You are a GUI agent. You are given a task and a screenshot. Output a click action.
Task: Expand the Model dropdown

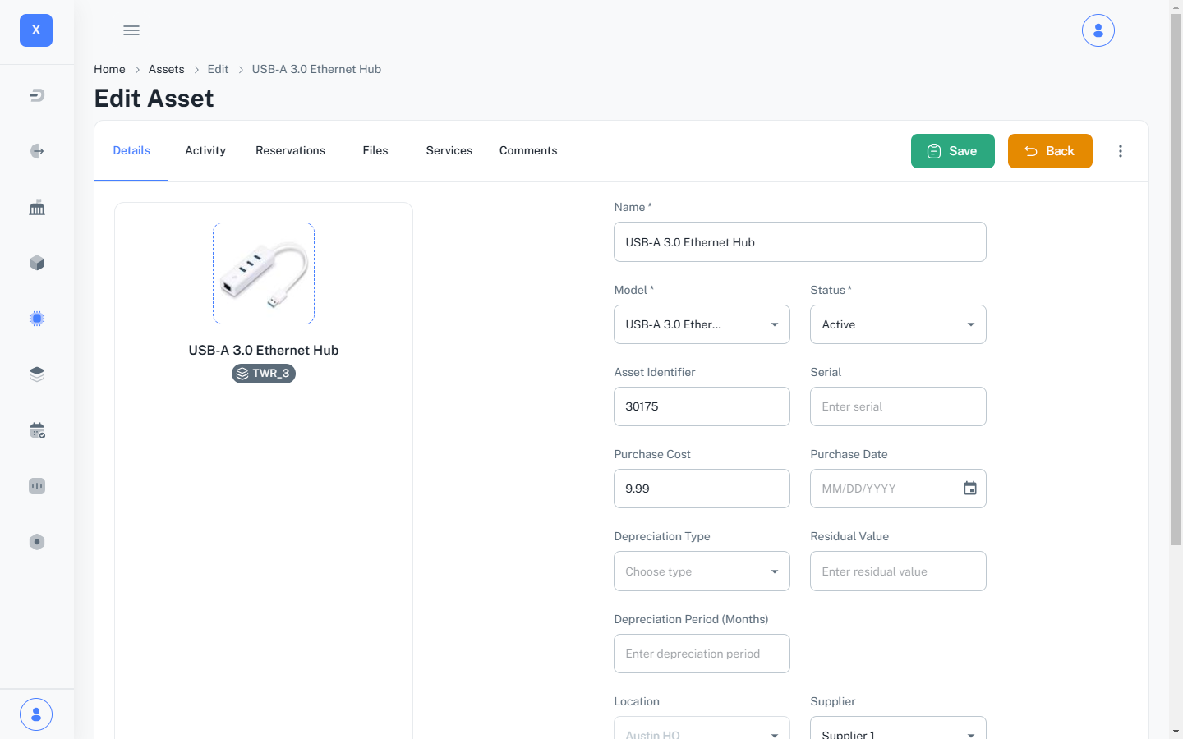click(x=702, y=324)
